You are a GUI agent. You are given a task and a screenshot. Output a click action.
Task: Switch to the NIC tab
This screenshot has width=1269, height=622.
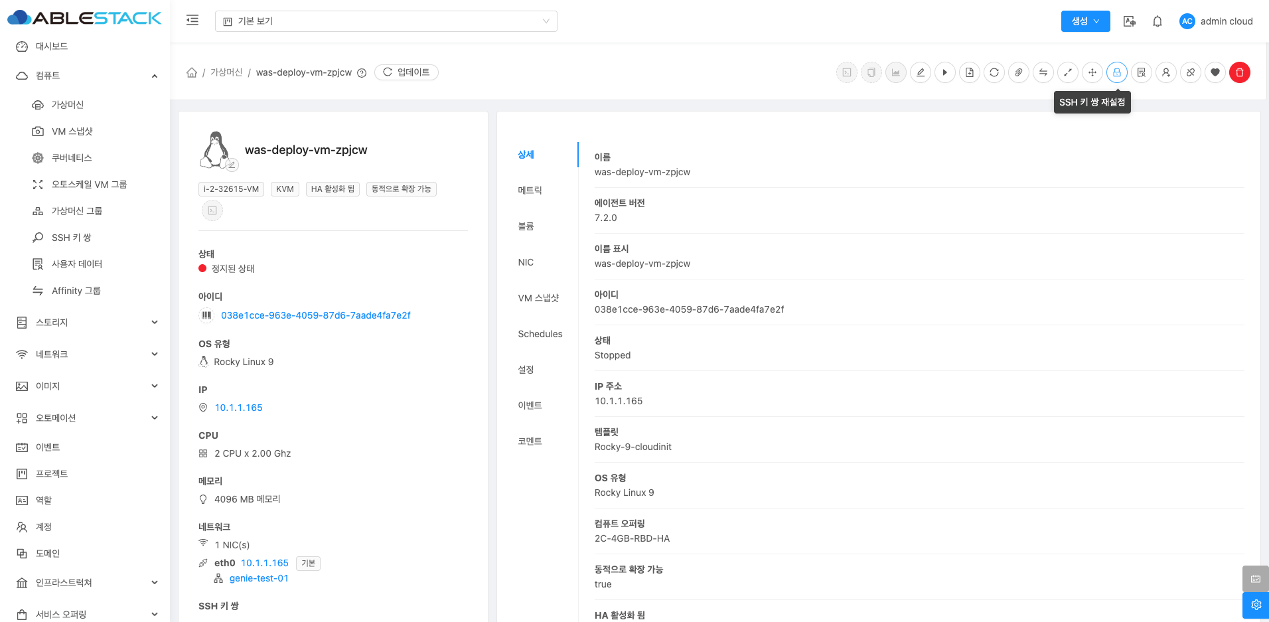[526, 262]
